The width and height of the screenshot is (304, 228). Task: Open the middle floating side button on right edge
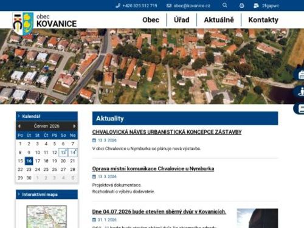click(x=299, y=92)
